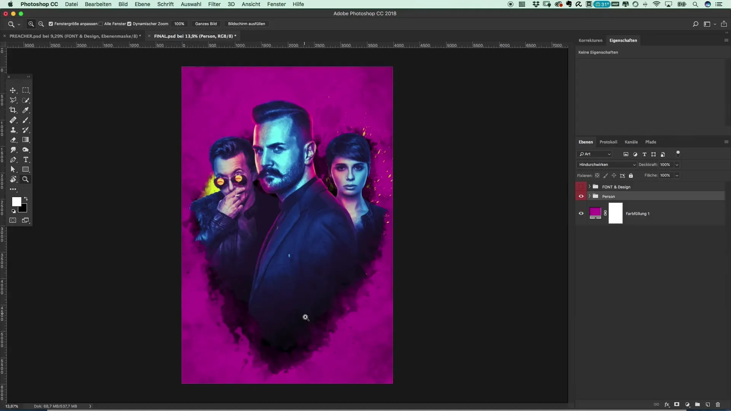Image resolution: width=731 pixels, height=411 pixels.
Task: Select the Eyedropper tool
Action: tap(26, 110)
